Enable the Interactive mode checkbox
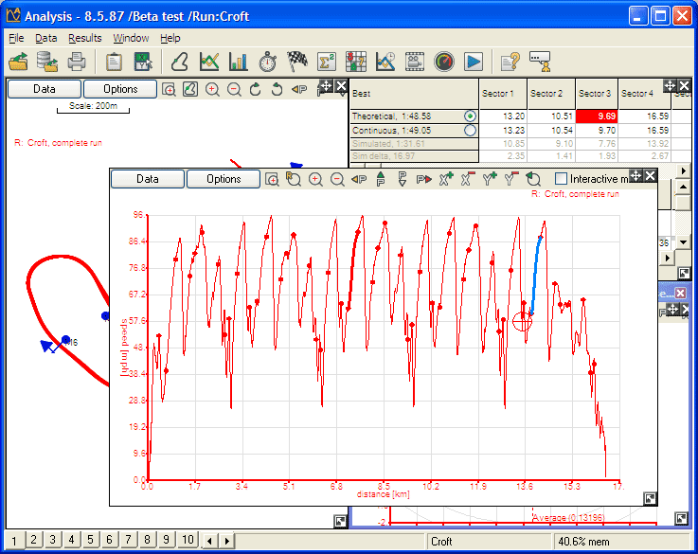Screen dimensions: 698x554 [561, 179]
